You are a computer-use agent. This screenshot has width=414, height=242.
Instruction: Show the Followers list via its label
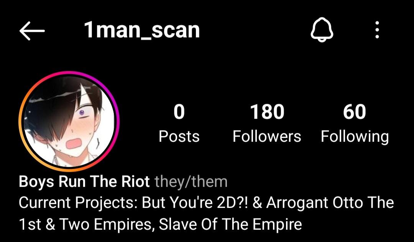coord(267,136)
